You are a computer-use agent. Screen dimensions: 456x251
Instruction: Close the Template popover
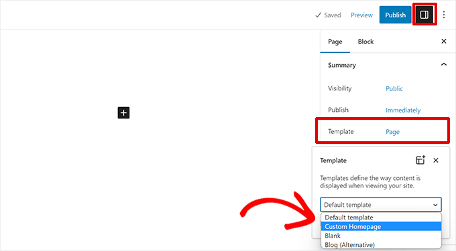coord(436,160)
